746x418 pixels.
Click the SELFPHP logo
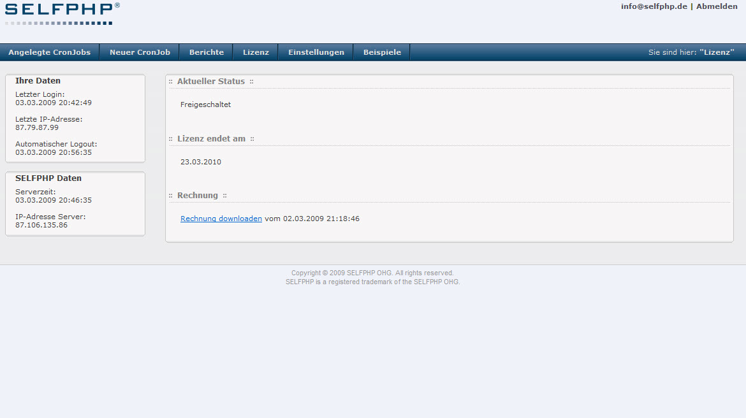point(61,13)
